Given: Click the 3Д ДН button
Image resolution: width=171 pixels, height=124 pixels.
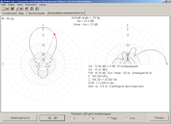Looking at the screenshot, I should tap(52, 118).
